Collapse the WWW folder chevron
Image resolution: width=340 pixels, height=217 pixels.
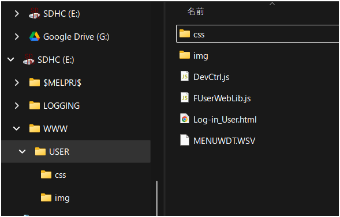(x=17, y=129)
